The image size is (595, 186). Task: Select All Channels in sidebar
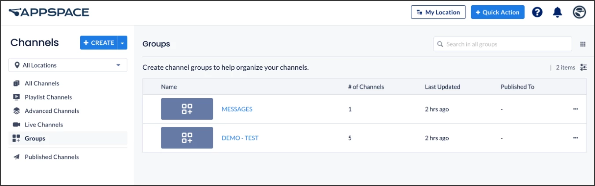click(x=42, y=83)
